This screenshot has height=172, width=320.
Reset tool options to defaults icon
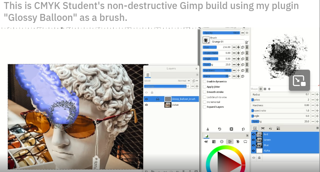click(243, 129)
